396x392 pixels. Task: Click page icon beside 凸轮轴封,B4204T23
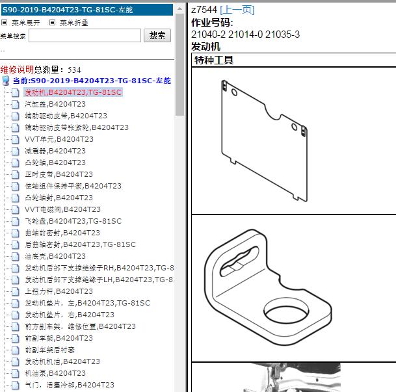16,198
